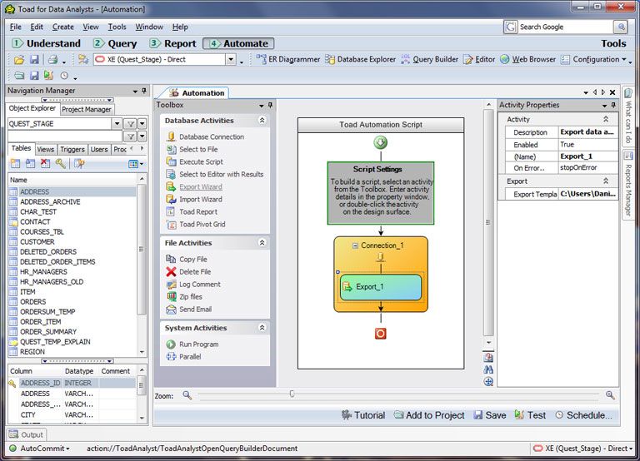
Task: Click the Schedule... button
Action: coord(583,415)
